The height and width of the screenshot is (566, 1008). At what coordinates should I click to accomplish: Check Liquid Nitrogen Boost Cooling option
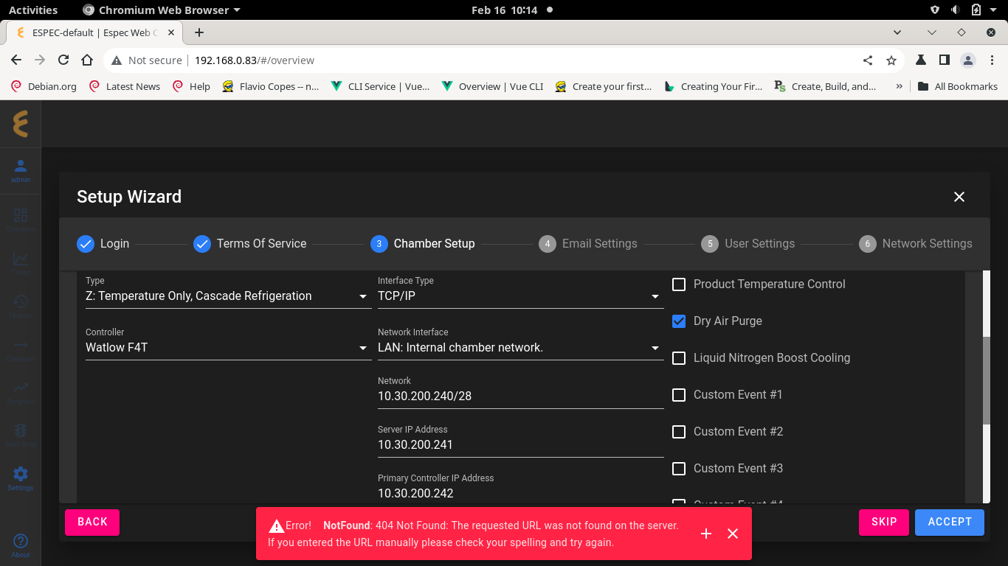tap(679, 358)
